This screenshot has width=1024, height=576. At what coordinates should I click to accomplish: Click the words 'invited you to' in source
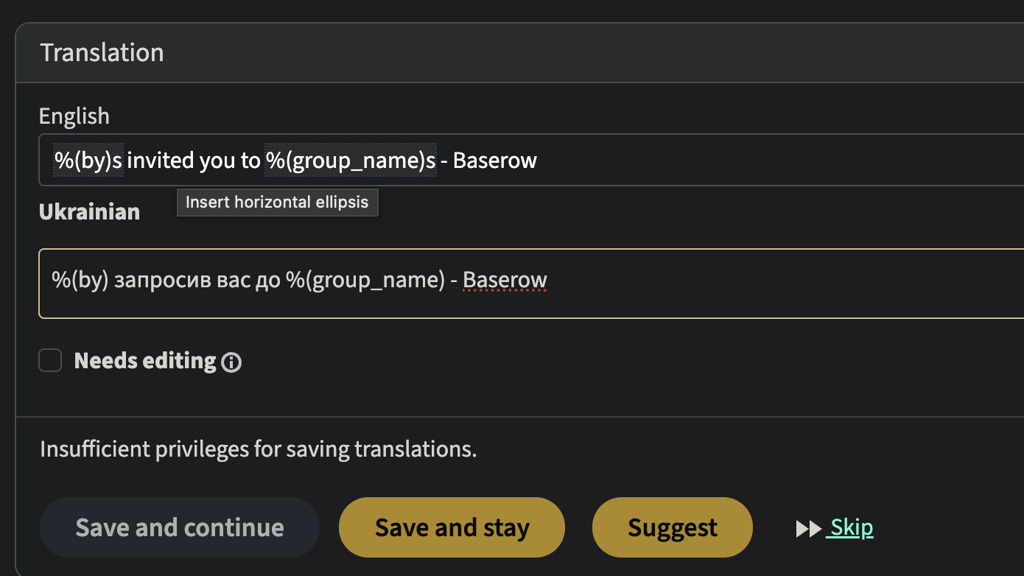194,160
